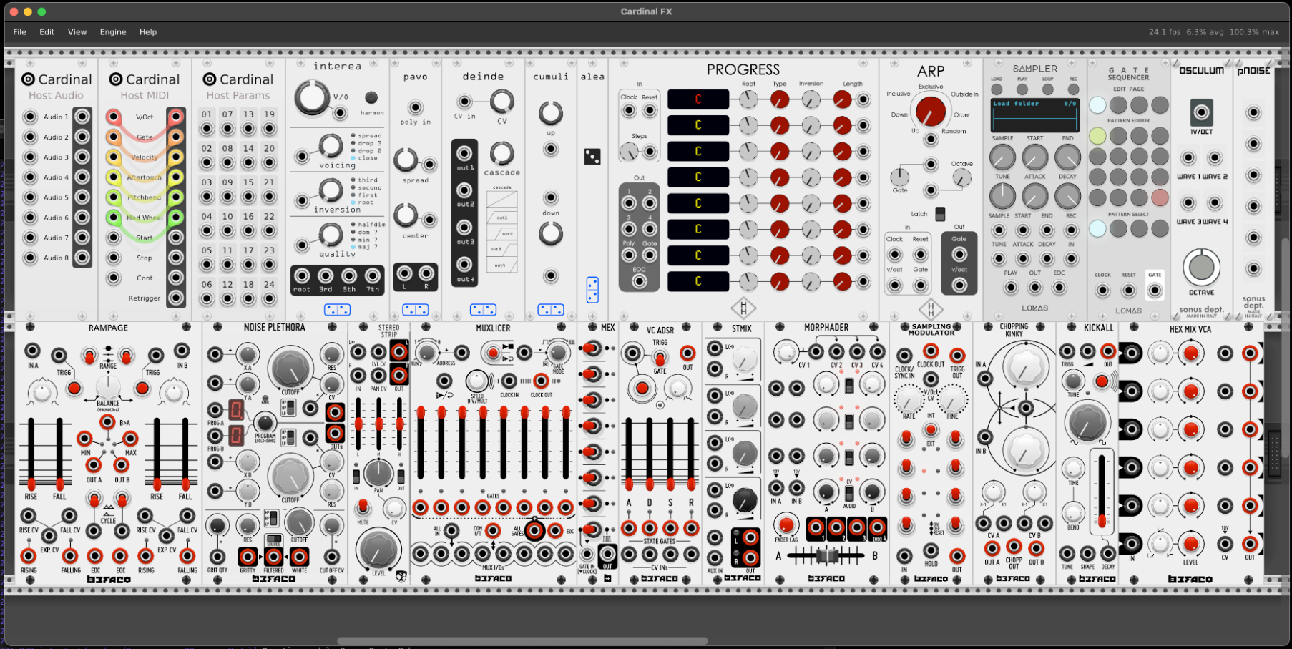Click the A-B crossfader on Morphader
Screen dimensions: 1292x649
click(x=827, y=555)
